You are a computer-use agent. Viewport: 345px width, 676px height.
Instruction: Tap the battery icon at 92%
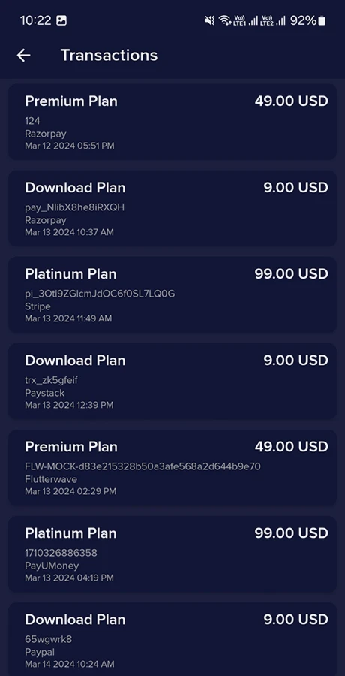point(322,20)
